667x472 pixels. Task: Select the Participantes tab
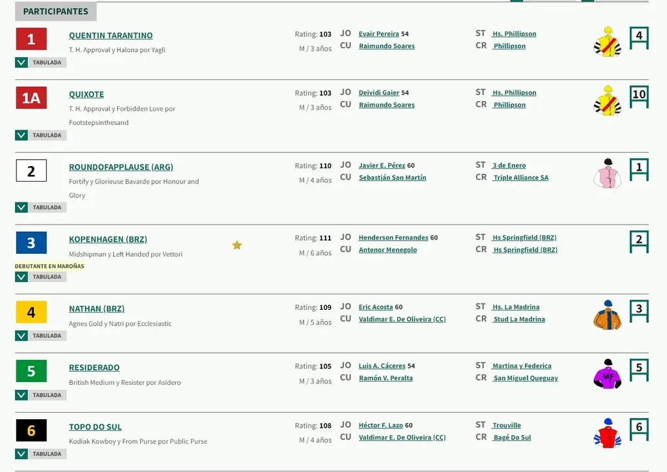(55, 12)
